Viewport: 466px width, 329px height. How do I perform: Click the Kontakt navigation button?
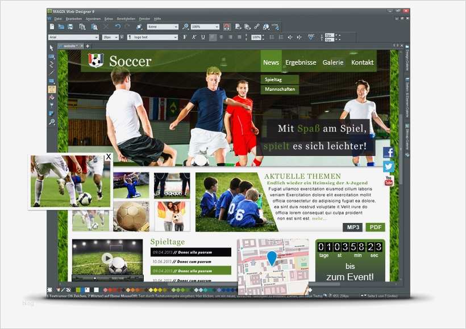point(362,62)
